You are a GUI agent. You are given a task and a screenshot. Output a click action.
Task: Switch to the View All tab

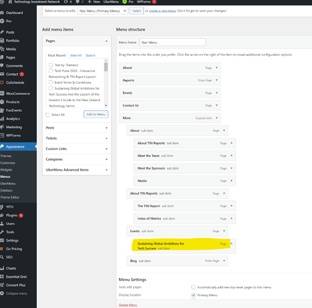click(76, 55)
